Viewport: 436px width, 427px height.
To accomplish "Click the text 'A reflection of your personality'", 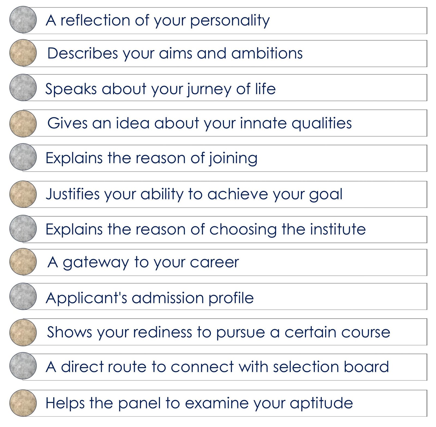I will tap(158, 21).
